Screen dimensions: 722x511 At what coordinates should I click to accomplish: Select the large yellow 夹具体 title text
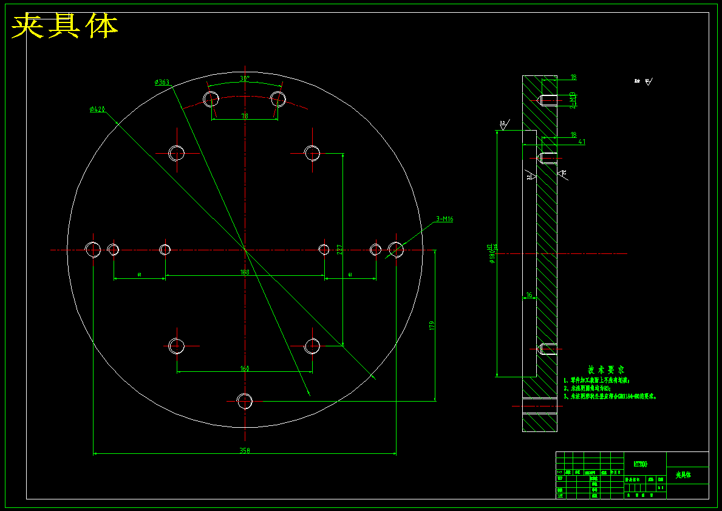pyautogui.click(x=64, y=26)
